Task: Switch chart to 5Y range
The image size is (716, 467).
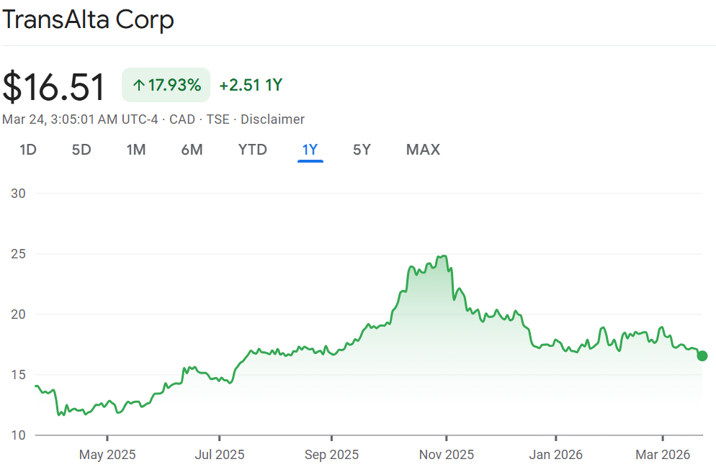Action: click(x=362, y=150)
